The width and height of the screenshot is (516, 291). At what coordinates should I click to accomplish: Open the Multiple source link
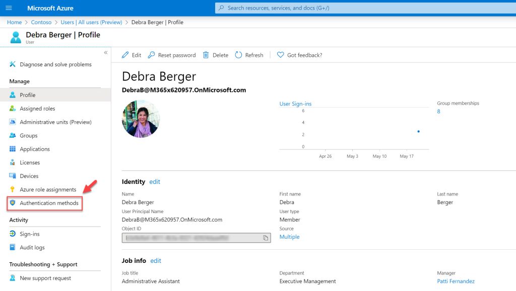tap(289, 236)
